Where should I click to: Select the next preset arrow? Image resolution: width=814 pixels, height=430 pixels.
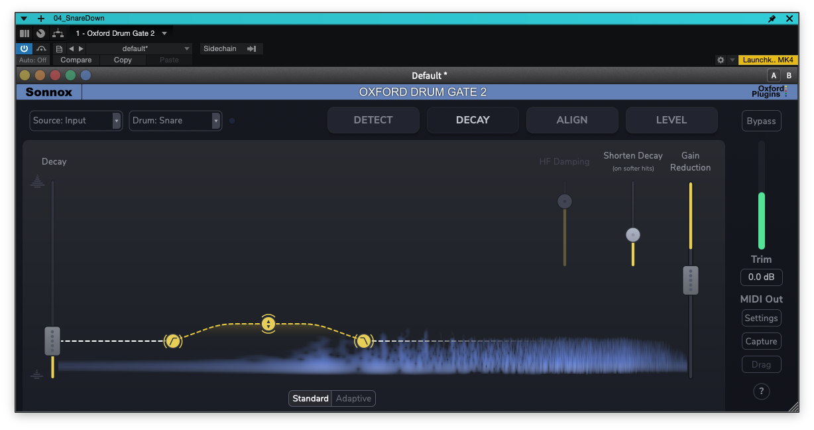(x=81, y=48)
